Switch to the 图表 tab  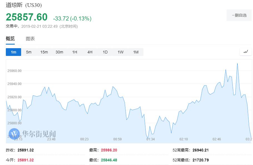click(x=30, y=39)
